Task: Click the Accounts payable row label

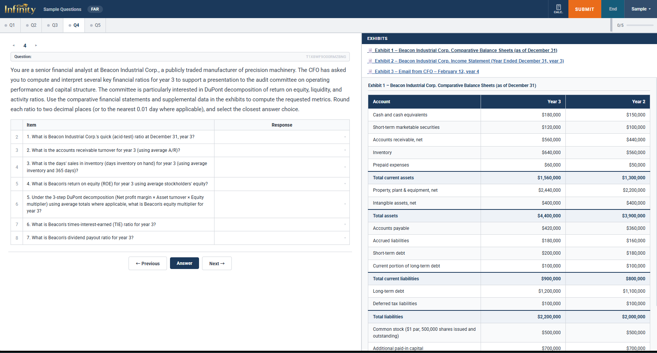Action: pos(391,228)
